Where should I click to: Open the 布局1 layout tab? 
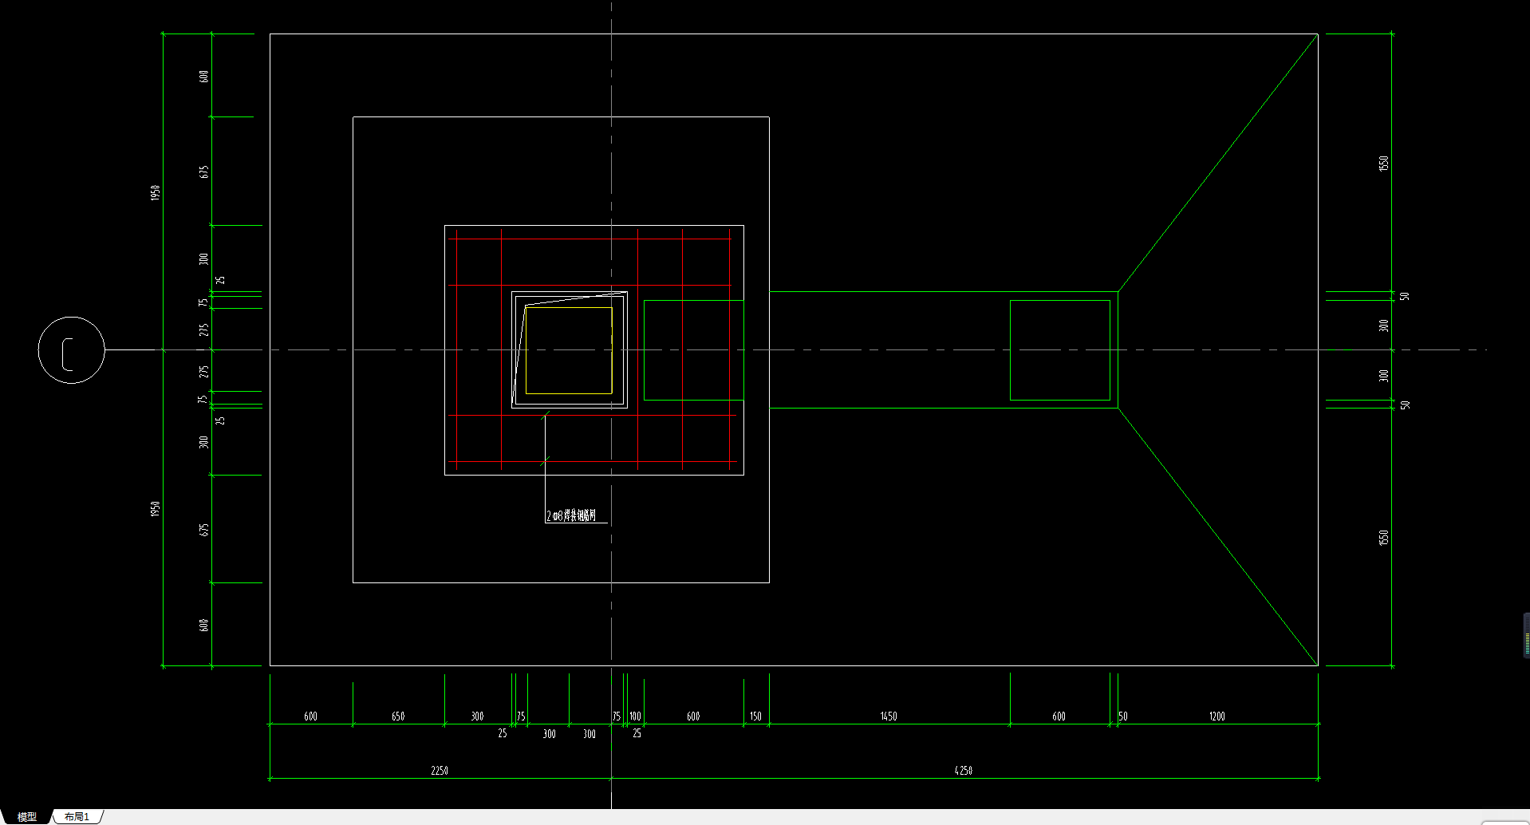click(x=77, y=816)
